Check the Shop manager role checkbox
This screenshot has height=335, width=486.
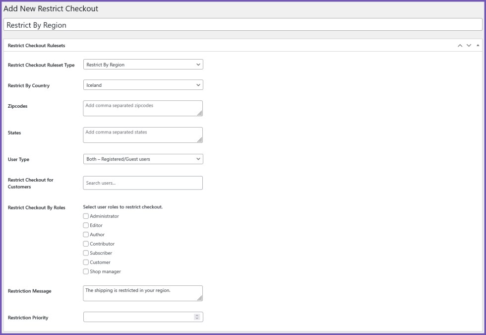point(85,271)
